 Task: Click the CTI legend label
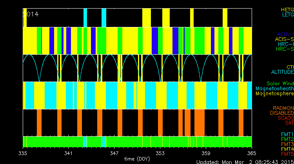290,67
